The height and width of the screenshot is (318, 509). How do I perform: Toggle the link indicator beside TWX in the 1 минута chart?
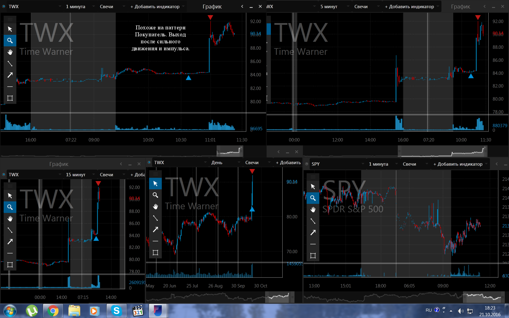4,6
